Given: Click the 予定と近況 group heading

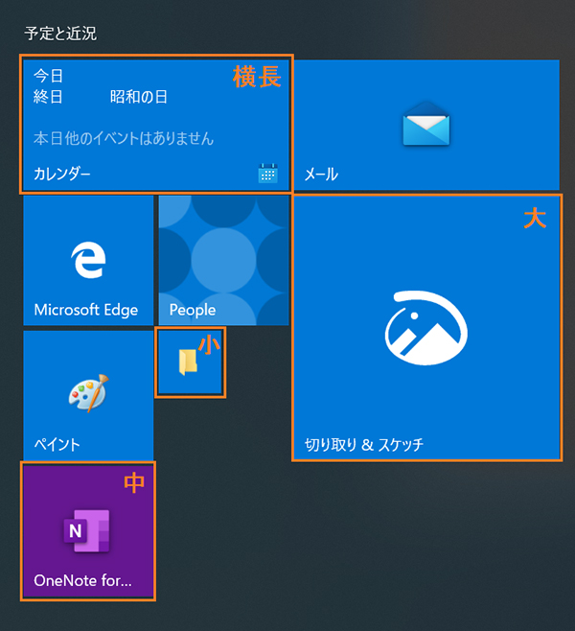Looking at the screenshot, I should [x=60, y=34].
